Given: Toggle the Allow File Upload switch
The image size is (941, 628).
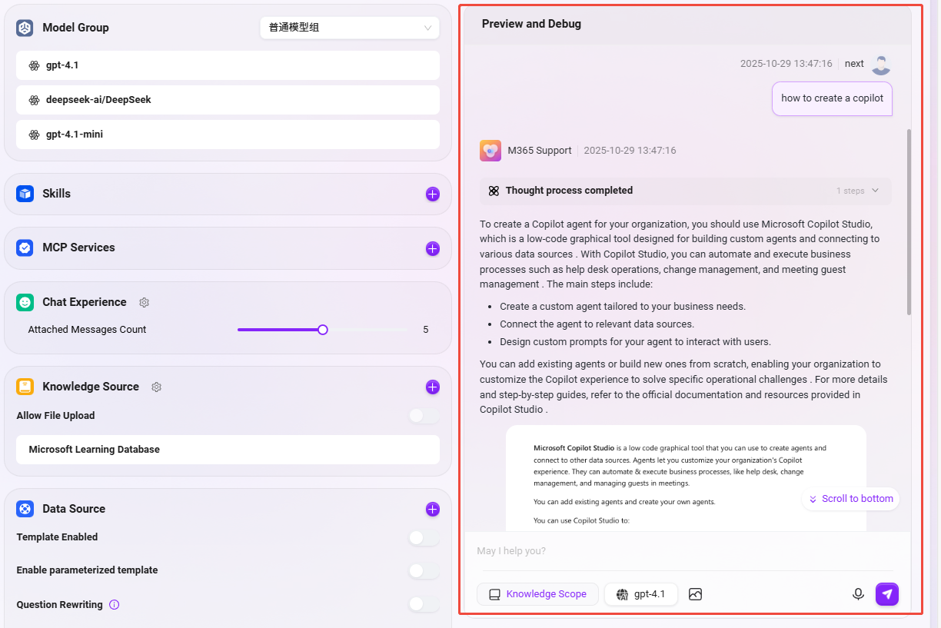Looking at the screenshot, I should click(x=424, y=416).
